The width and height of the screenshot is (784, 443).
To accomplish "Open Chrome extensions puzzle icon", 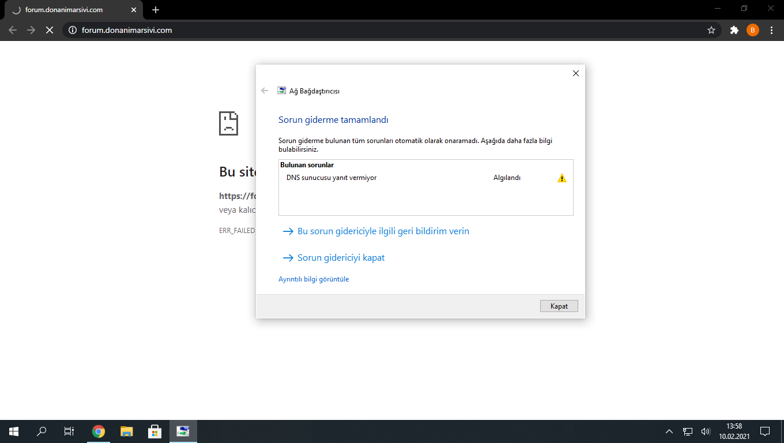I will [x=734, y=30].
